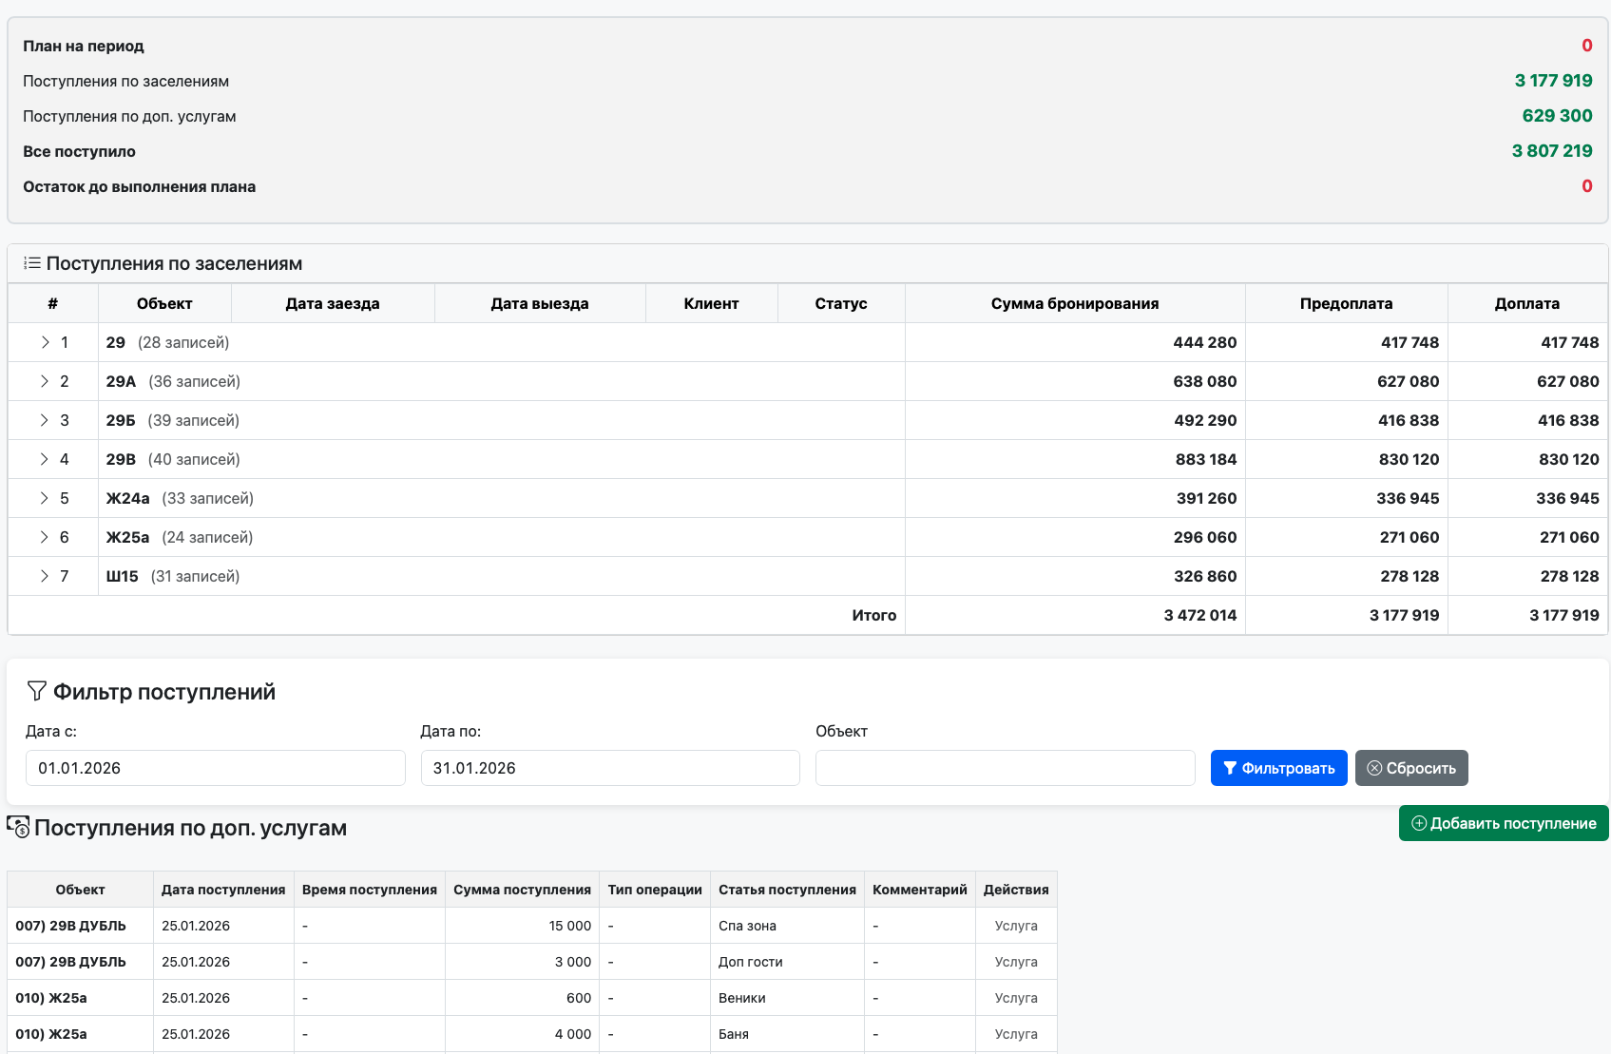Image resolution: width=1611 pixels, height=1054 pixels.
Task: Click the Услуга action for Спа зона
Action: tap(1015, 926)
